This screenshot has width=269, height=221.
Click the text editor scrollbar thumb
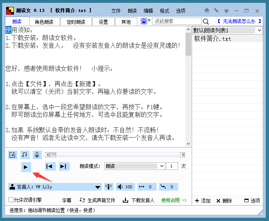(188, 44)
